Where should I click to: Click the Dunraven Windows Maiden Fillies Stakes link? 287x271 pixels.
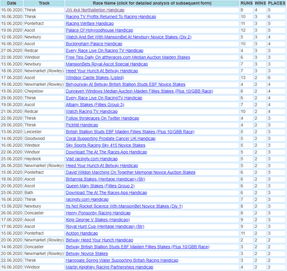click(x=139, y=91)
